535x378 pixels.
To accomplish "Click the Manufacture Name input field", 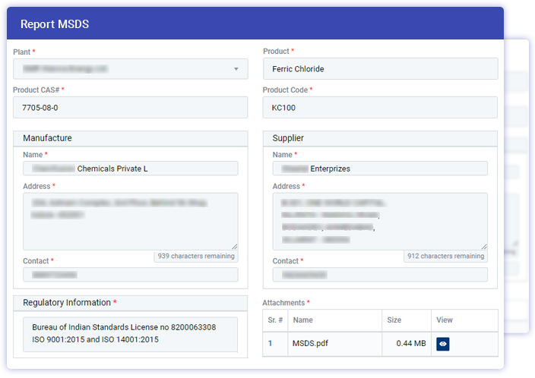I will [130, 169].
